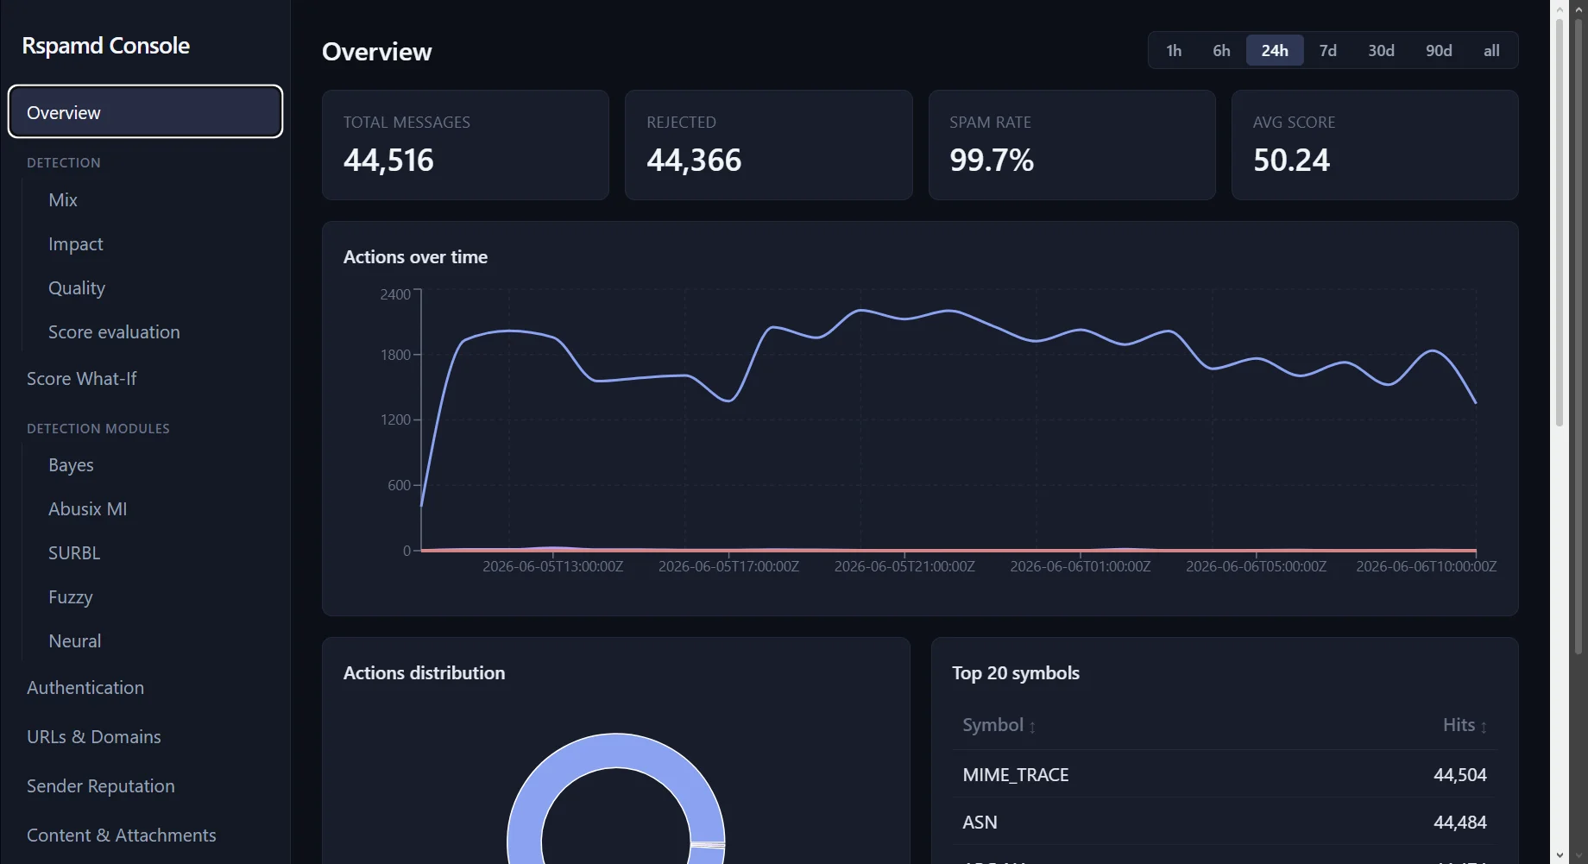Click the MIME_TRACE symbol row
Screen dimensions: 1588x864
pyautogui.click(x=1225, y=774)
